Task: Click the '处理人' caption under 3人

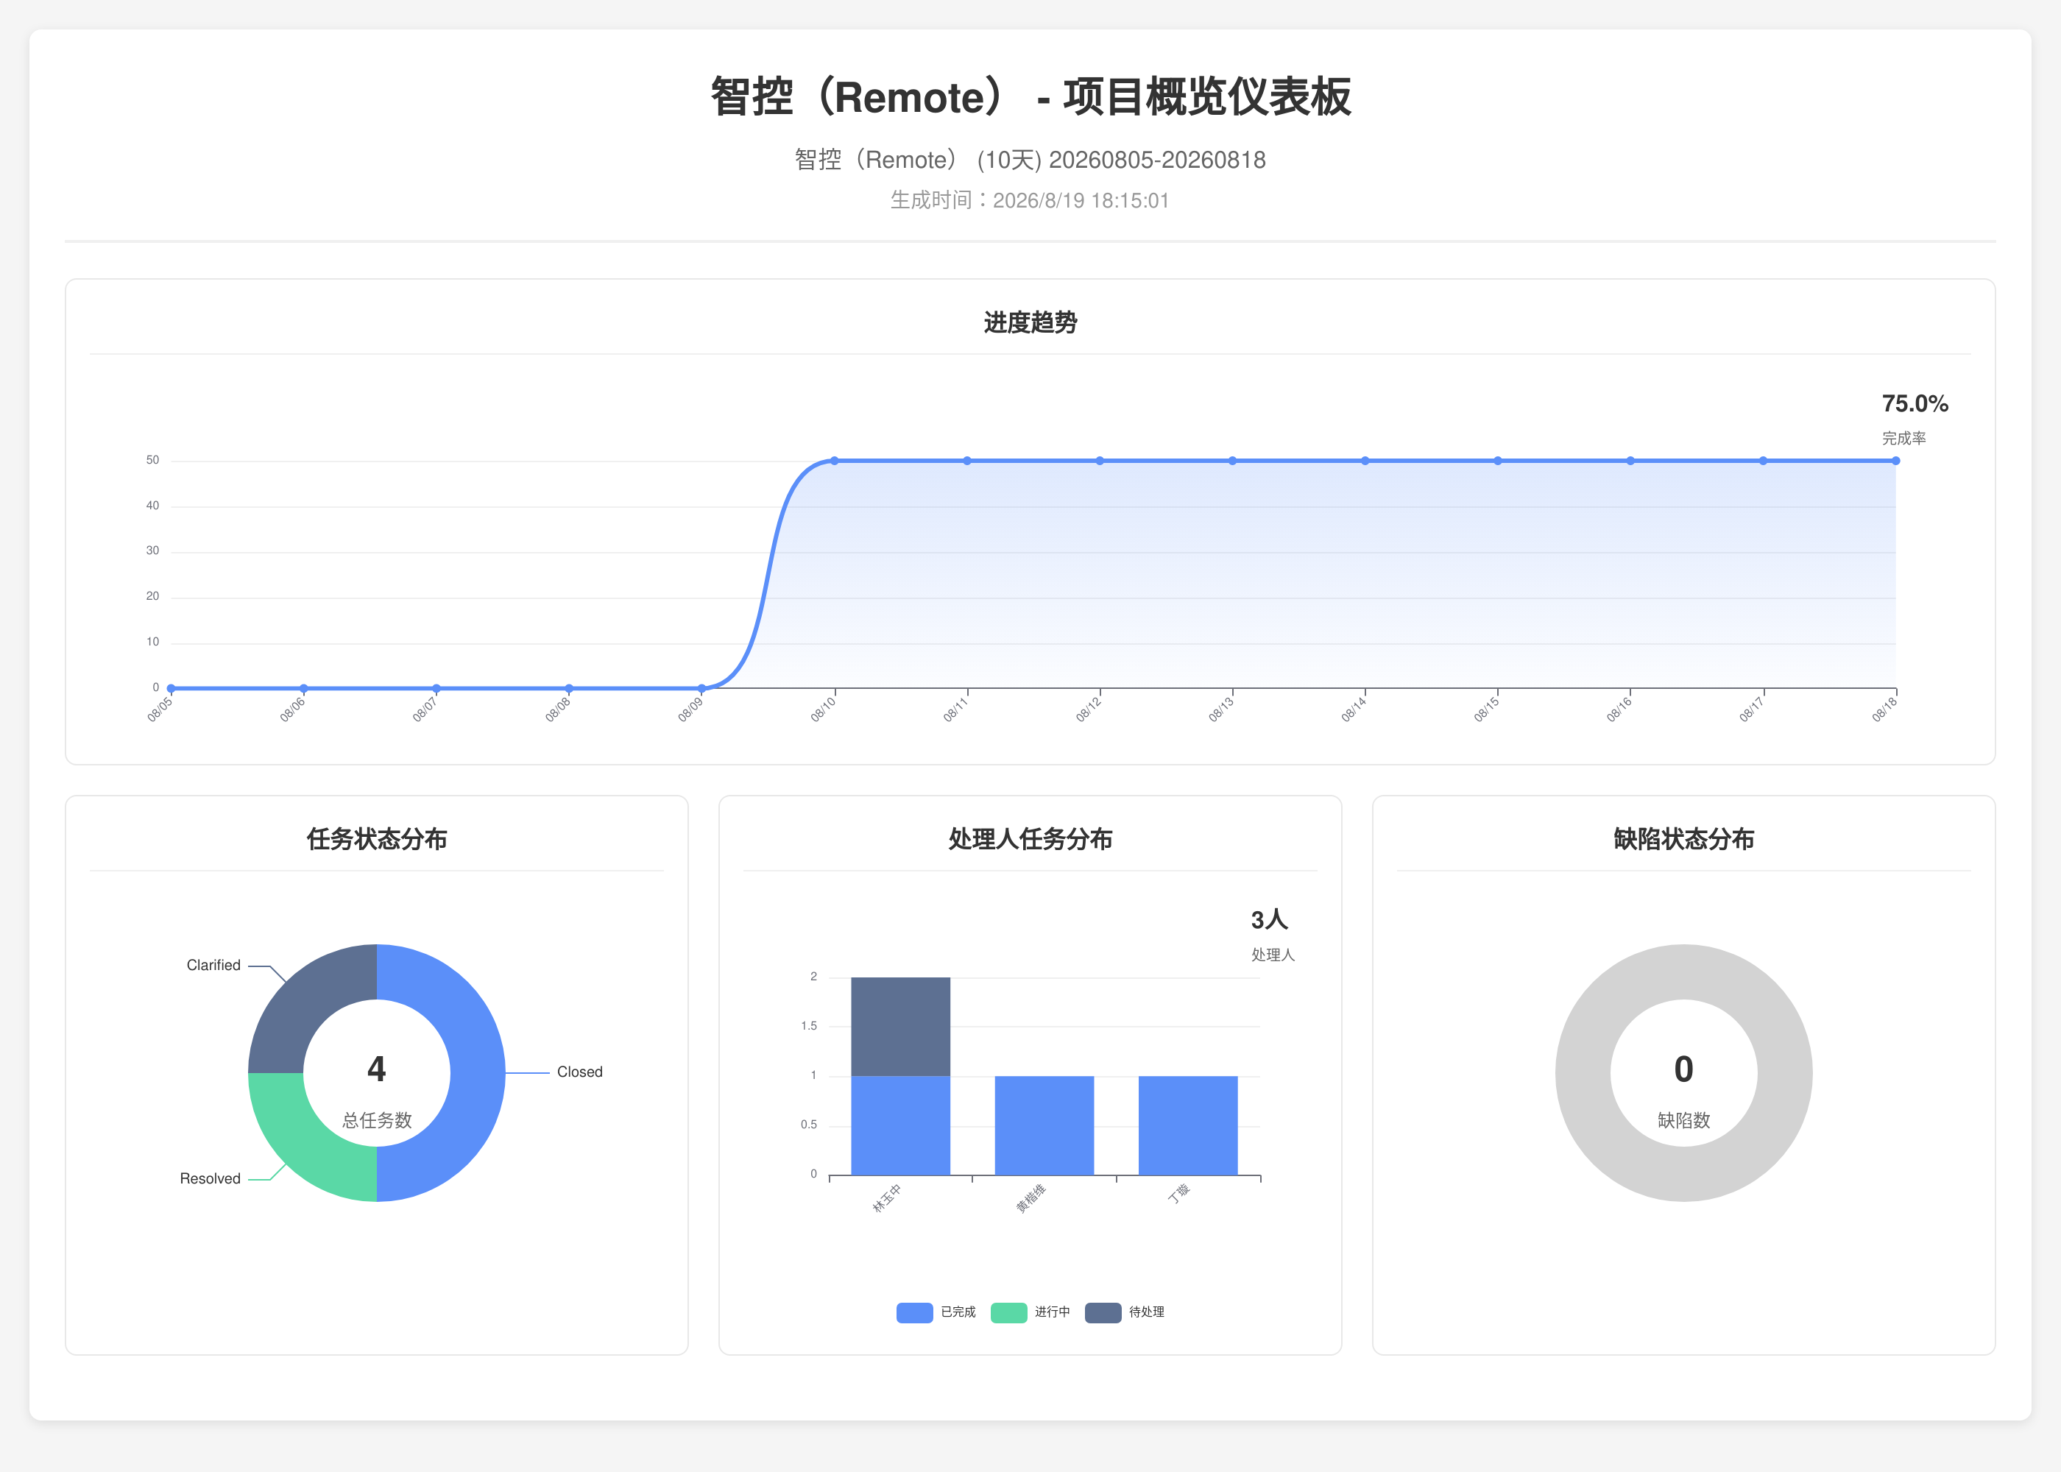Action: (1273, 955)
